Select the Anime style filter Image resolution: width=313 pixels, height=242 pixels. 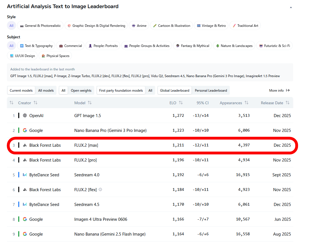tap(139, 26)
